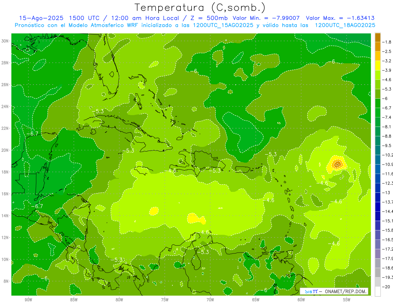Click the topmost brown-orange legend swatch
The width and height of the screenshot is (393, 304).
tap(378, 37)
